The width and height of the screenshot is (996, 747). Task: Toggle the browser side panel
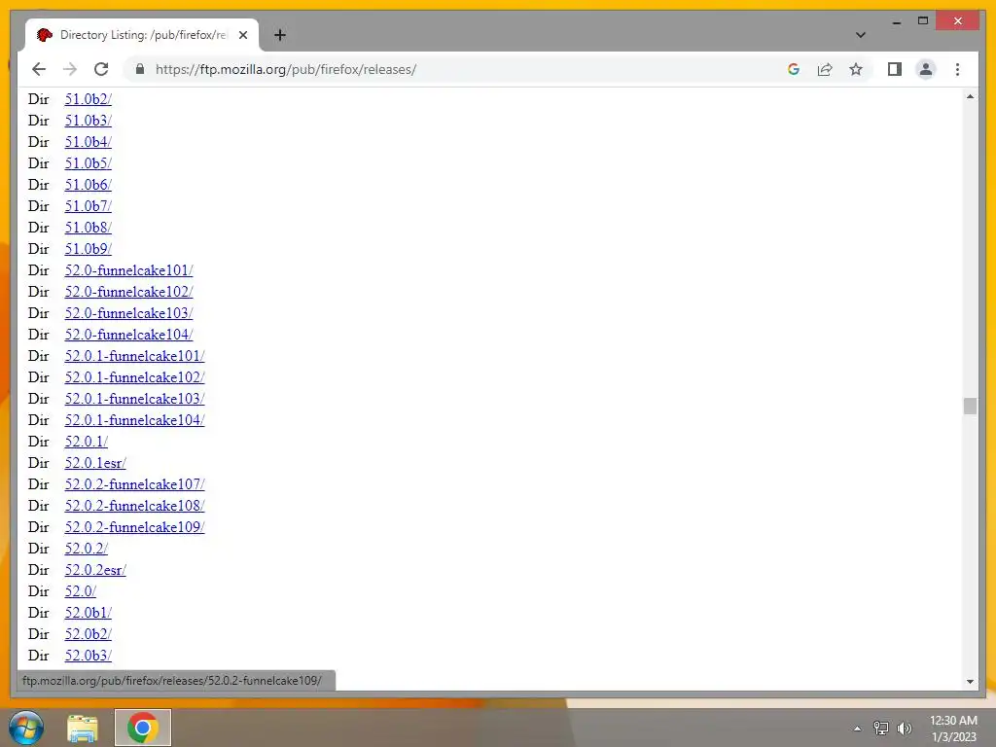(895, 69)
